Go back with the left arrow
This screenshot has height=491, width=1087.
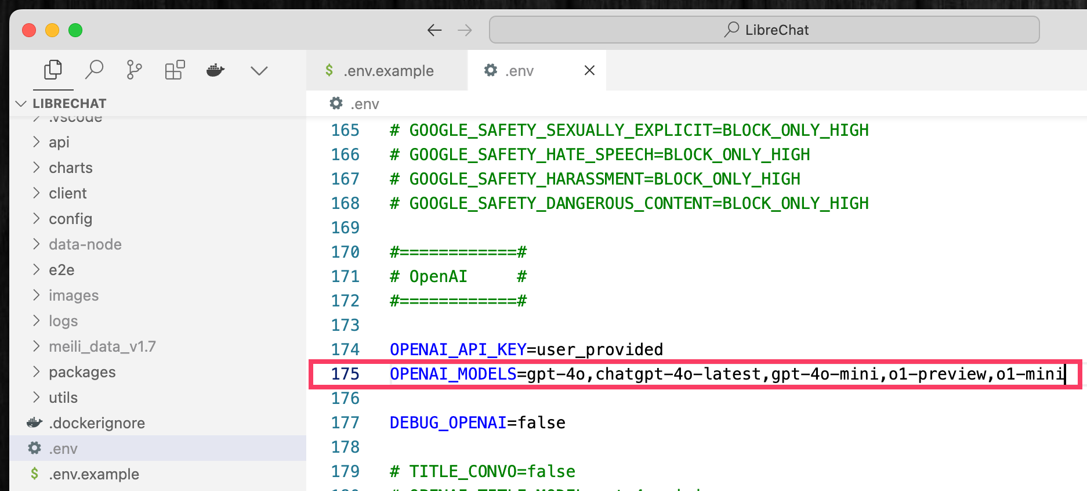point(434,30)
